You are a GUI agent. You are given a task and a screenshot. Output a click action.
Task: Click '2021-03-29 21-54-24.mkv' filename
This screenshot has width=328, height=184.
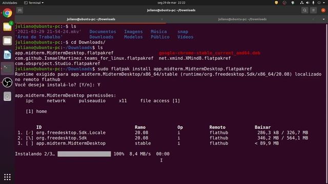click(x=48, y=32)
